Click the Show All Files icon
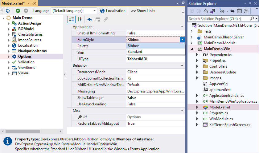 tap(246, 11)
